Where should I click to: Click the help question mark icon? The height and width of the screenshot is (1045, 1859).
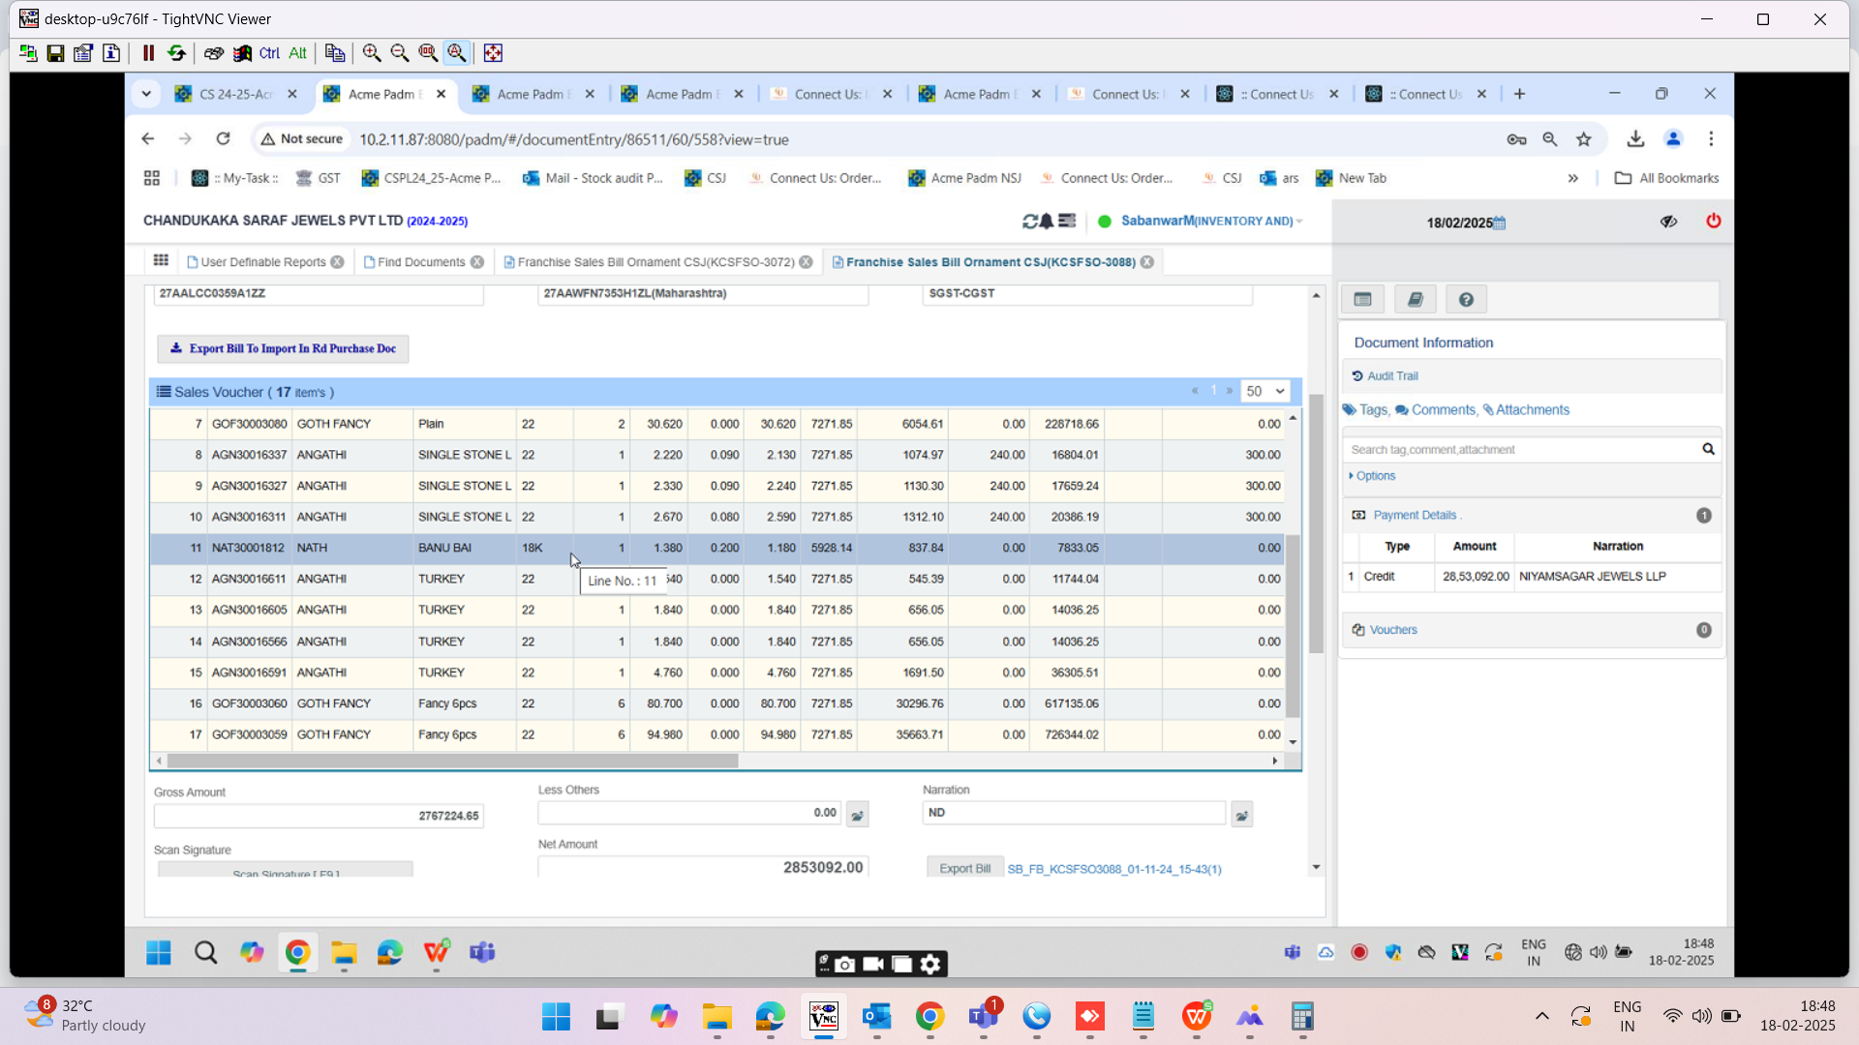pyautogui.click(x=1466, y=300)
